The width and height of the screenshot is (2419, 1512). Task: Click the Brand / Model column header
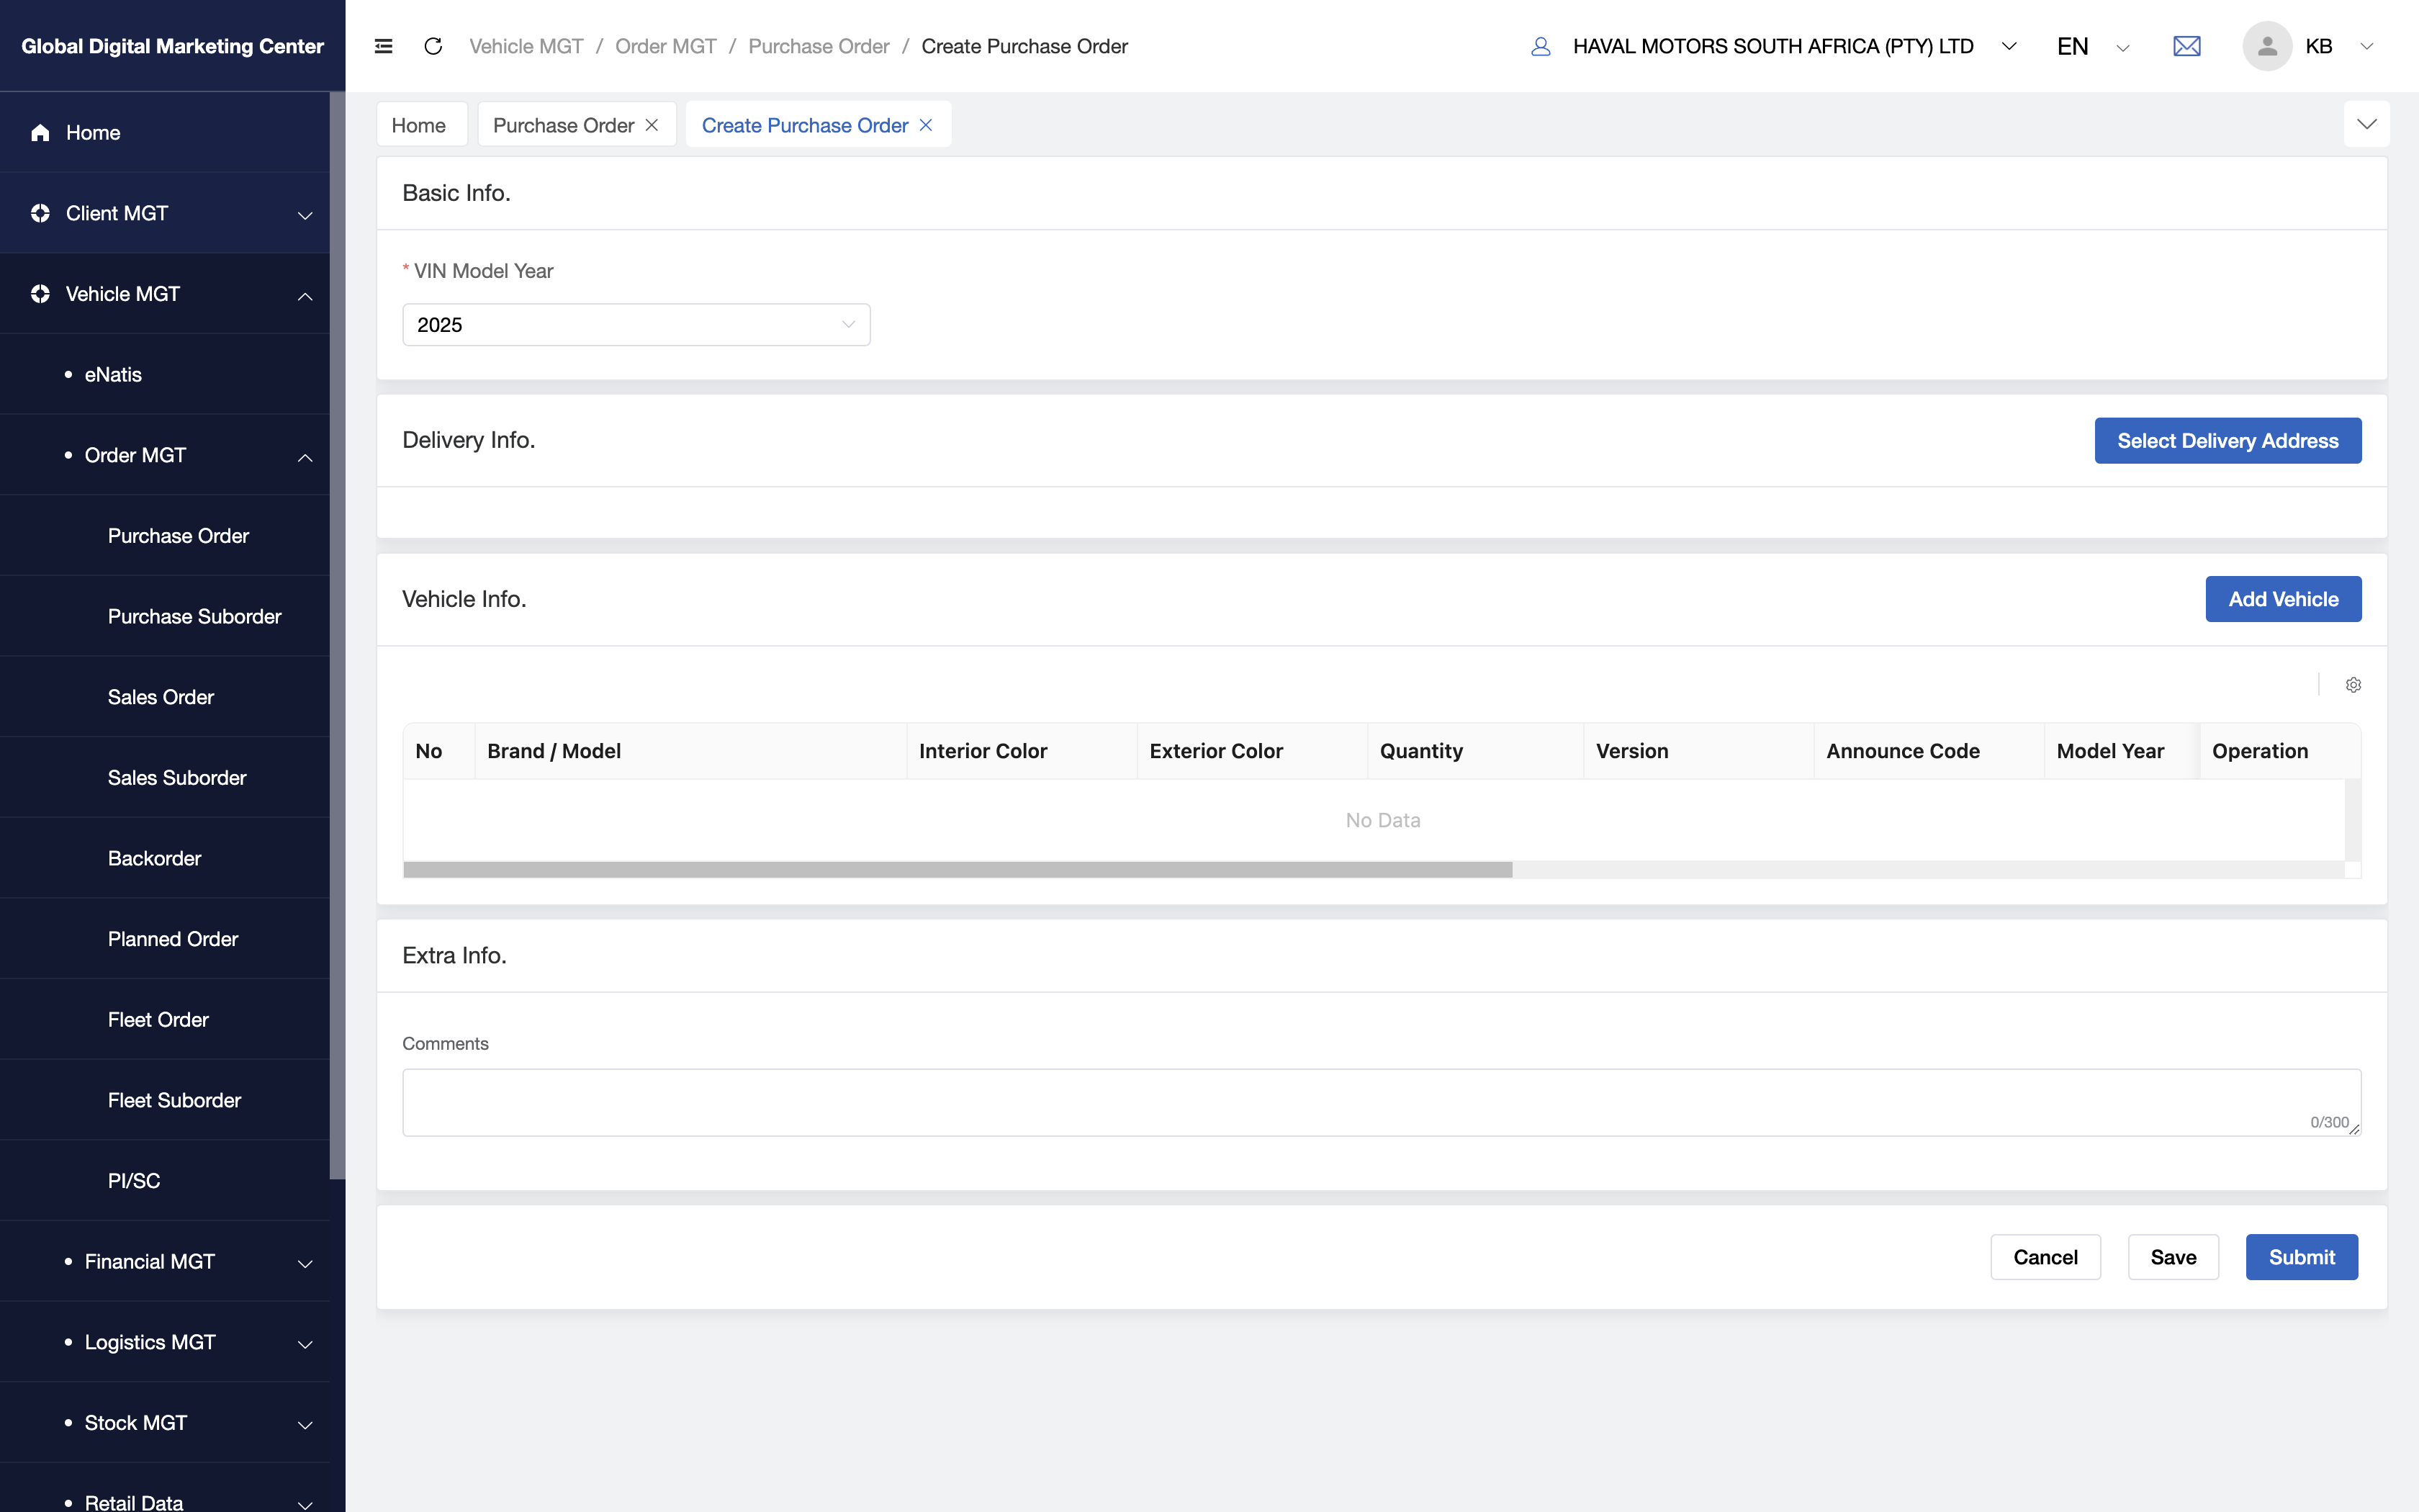pyautogui.click(x=690, y=751)
